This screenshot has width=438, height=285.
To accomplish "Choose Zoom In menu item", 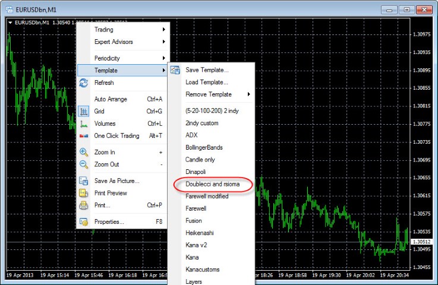I will (122, 152).
